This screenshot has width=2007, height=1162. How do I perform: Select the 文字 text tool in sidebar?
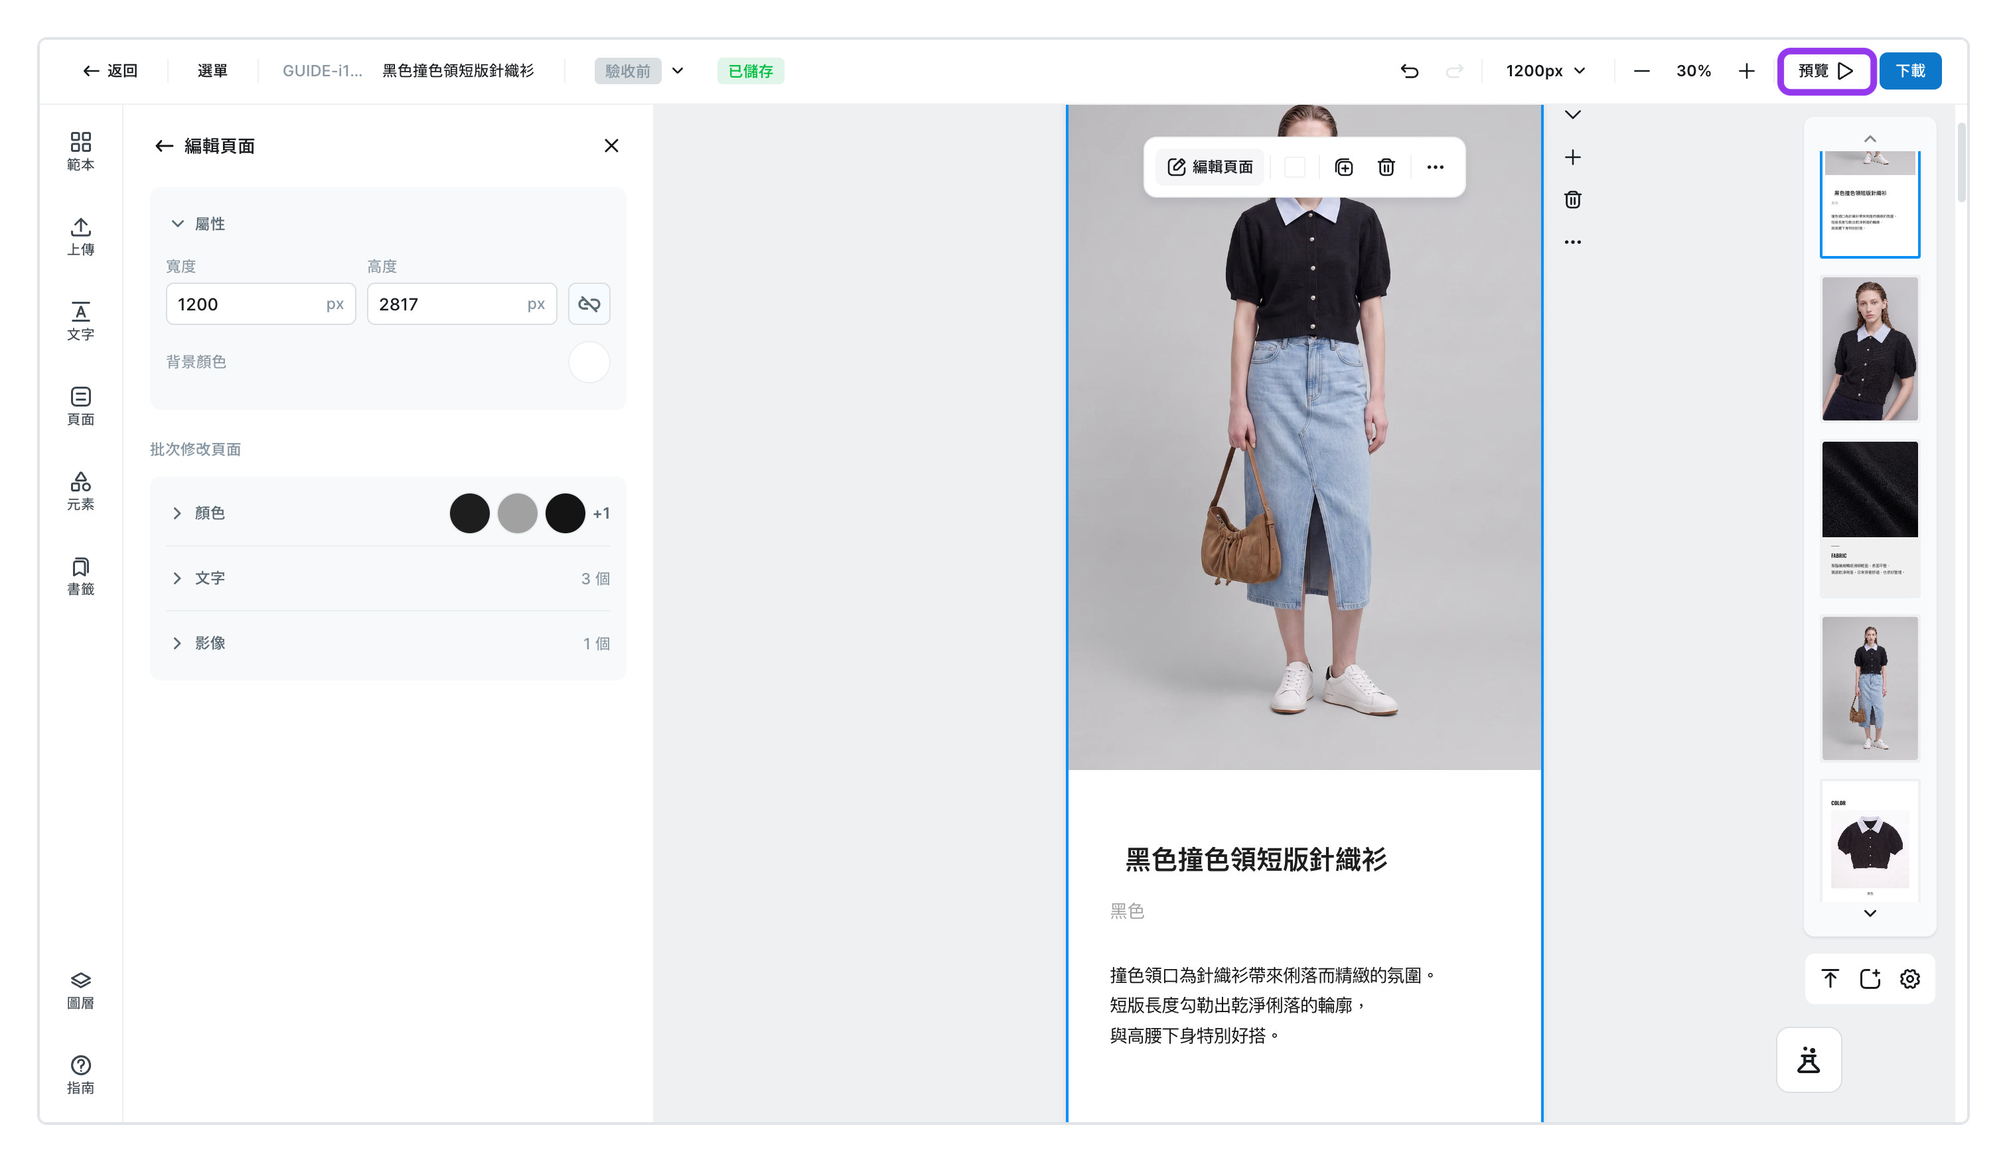(80, 322)
